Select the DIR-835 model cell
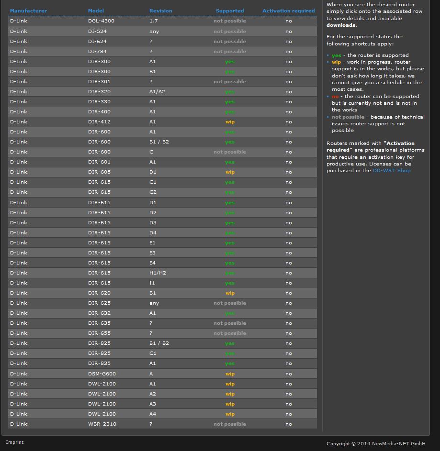 click(x=99, y=363)
